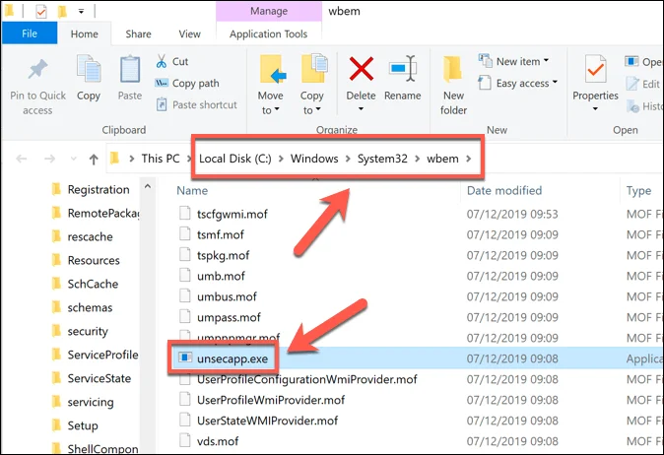The width and height of the screenshot is (664, 455).
Task: Open the Move to folder menu
Action: 271,85
